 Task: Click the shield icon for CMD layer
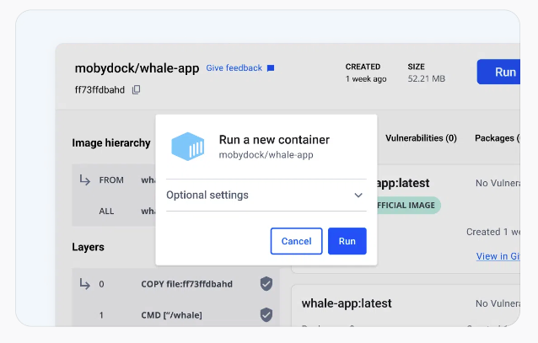click(x=266, y=315)
